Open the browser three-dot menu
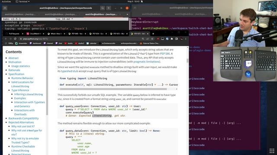Screen dimensions: 277x155 pos(186,39)
